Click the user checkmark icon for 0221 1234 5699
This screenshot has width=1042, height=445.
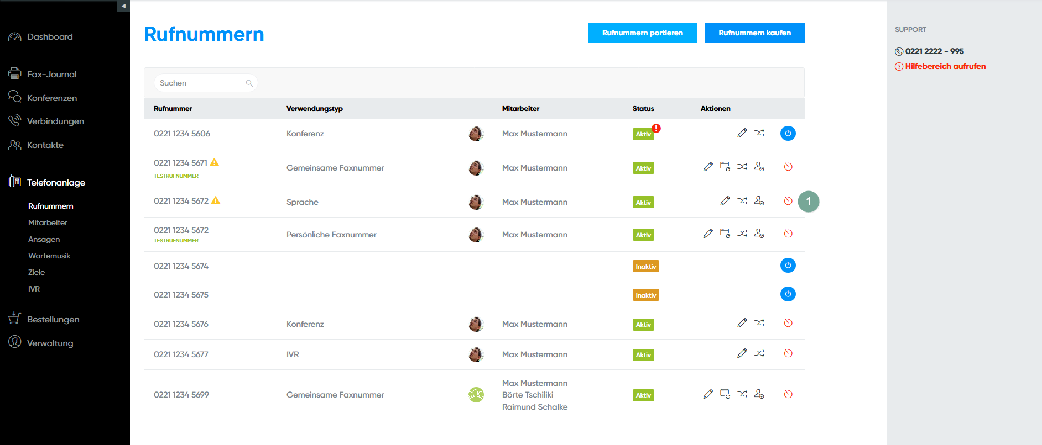759,394
